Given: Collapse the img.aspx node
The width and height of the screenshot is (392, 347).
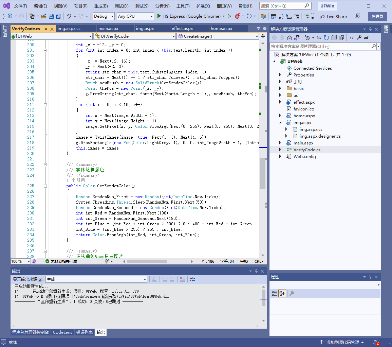Looking at the screenshot, I should tap(280, 123).
